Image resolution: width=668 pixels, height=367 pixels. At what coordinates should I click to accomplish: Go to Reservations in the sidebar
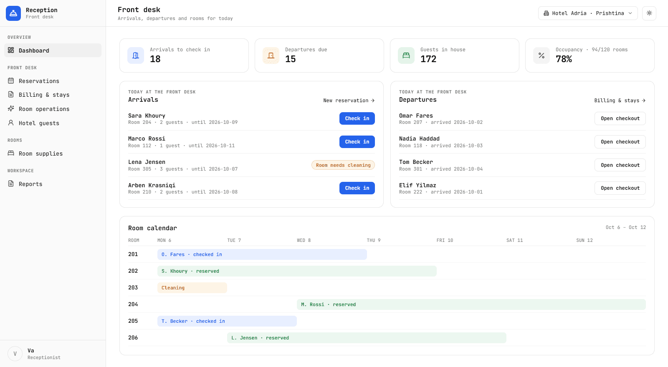pyautogui.click(x=53, y=81)
